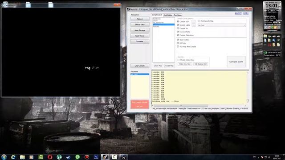Image resolution: width=285 pixels, height=160 pixels.
Task: Open the ABOUT link
Action: point(238,13)
